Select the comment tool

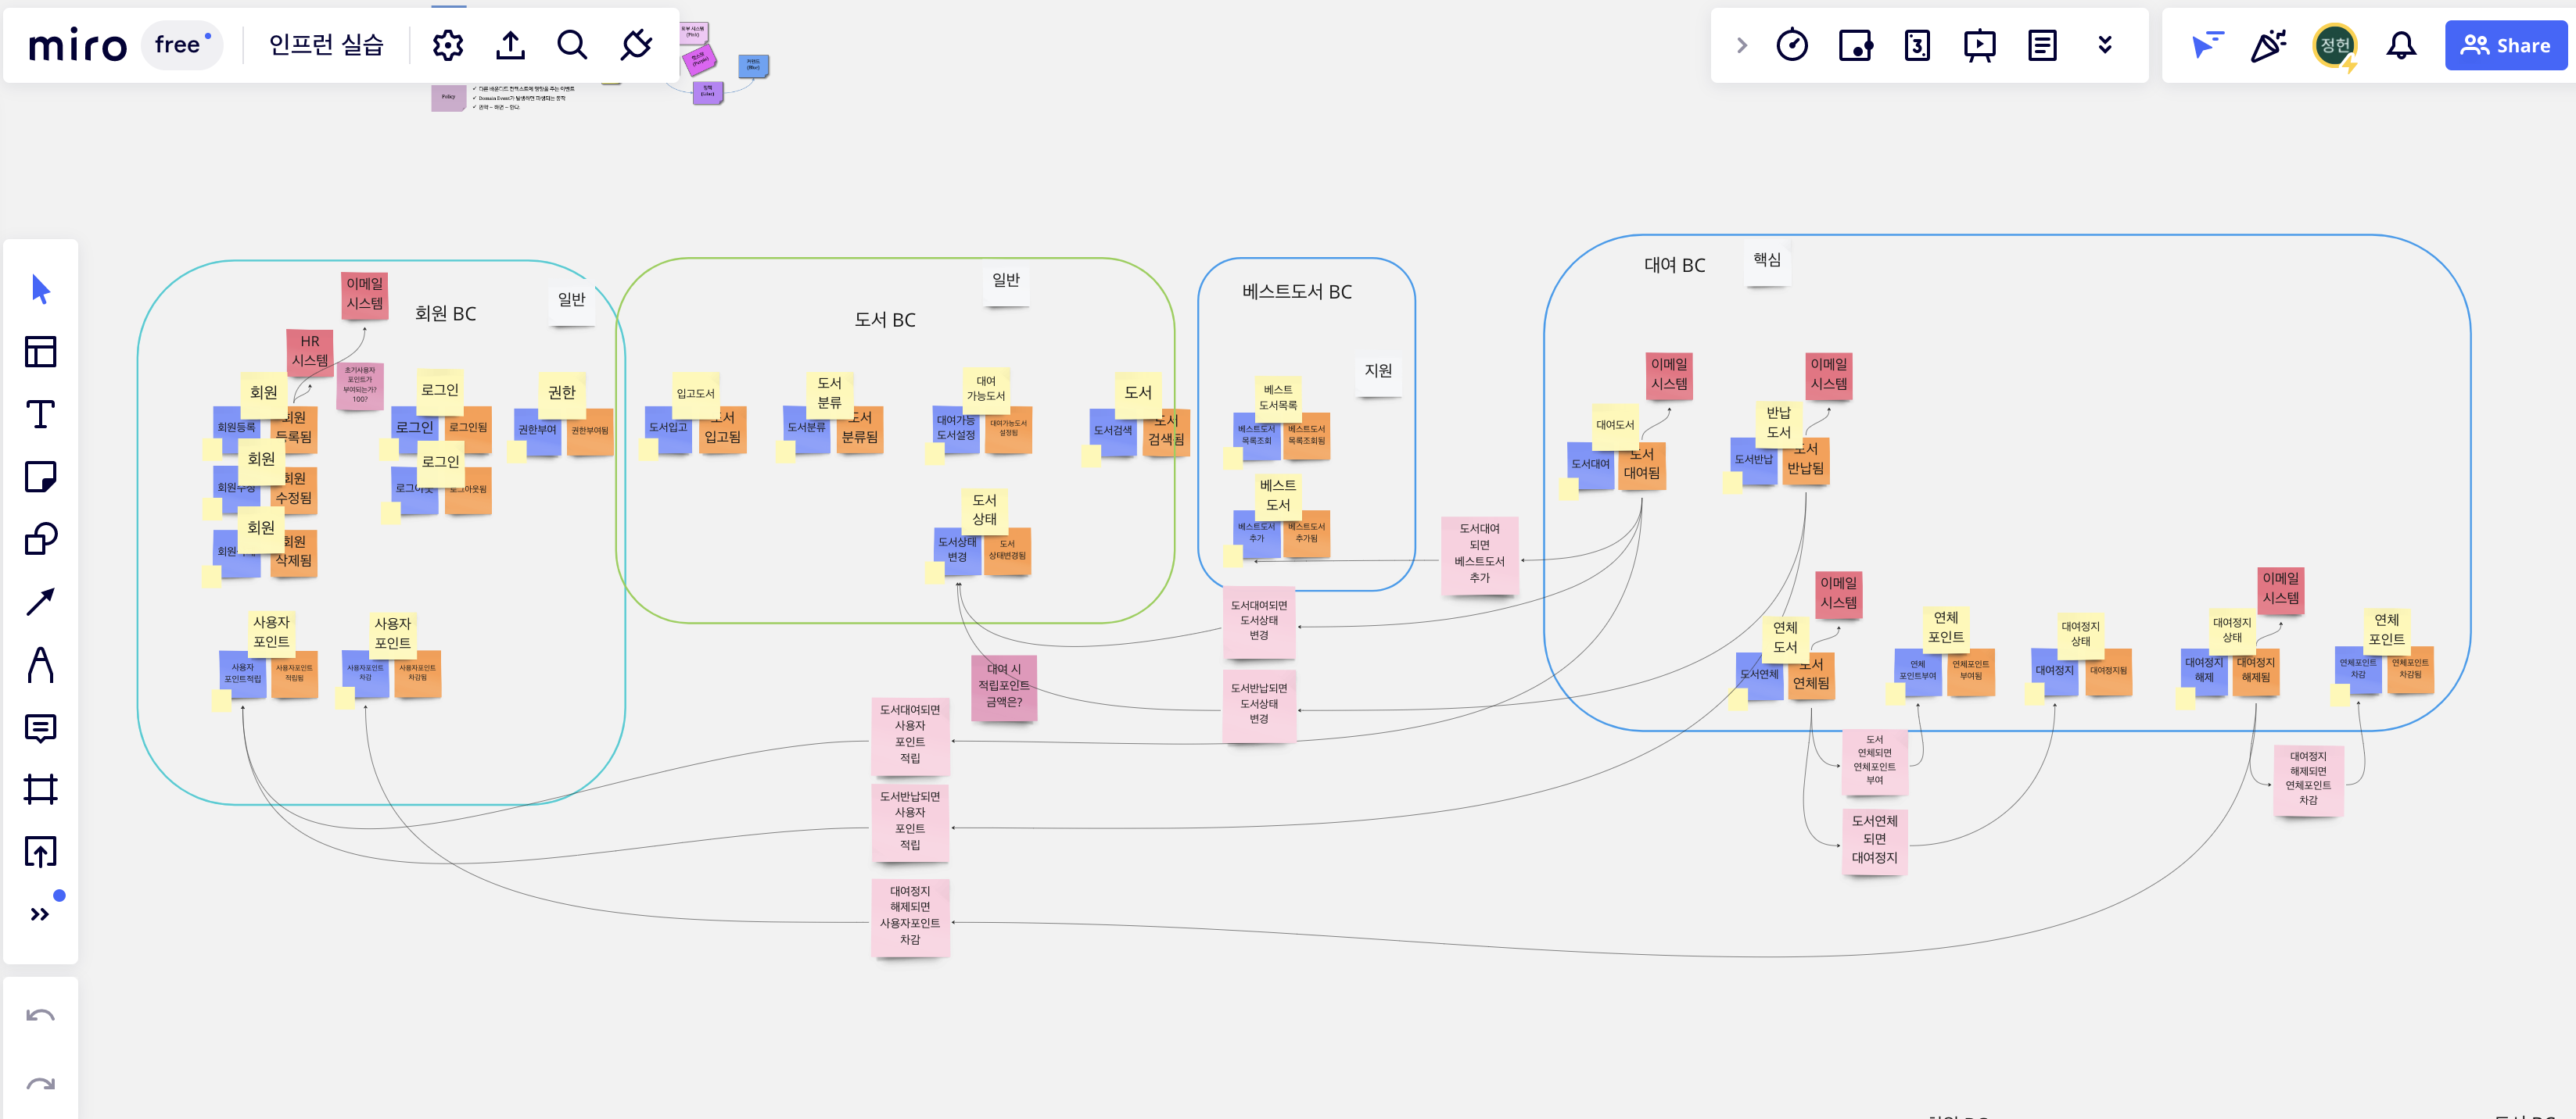tap(40, 728)
